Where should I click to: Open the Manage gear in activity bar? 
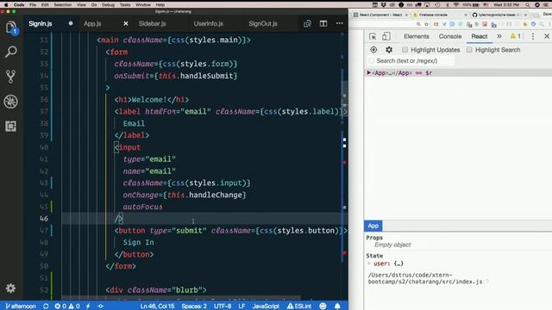coord(10,288)
